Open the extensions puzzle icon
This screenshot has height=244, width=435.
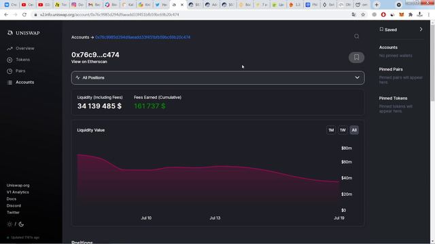(411, 15)
